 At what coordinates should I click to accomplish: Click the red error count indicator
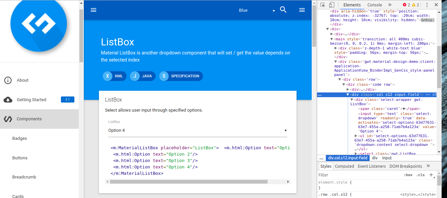point(406,5)
